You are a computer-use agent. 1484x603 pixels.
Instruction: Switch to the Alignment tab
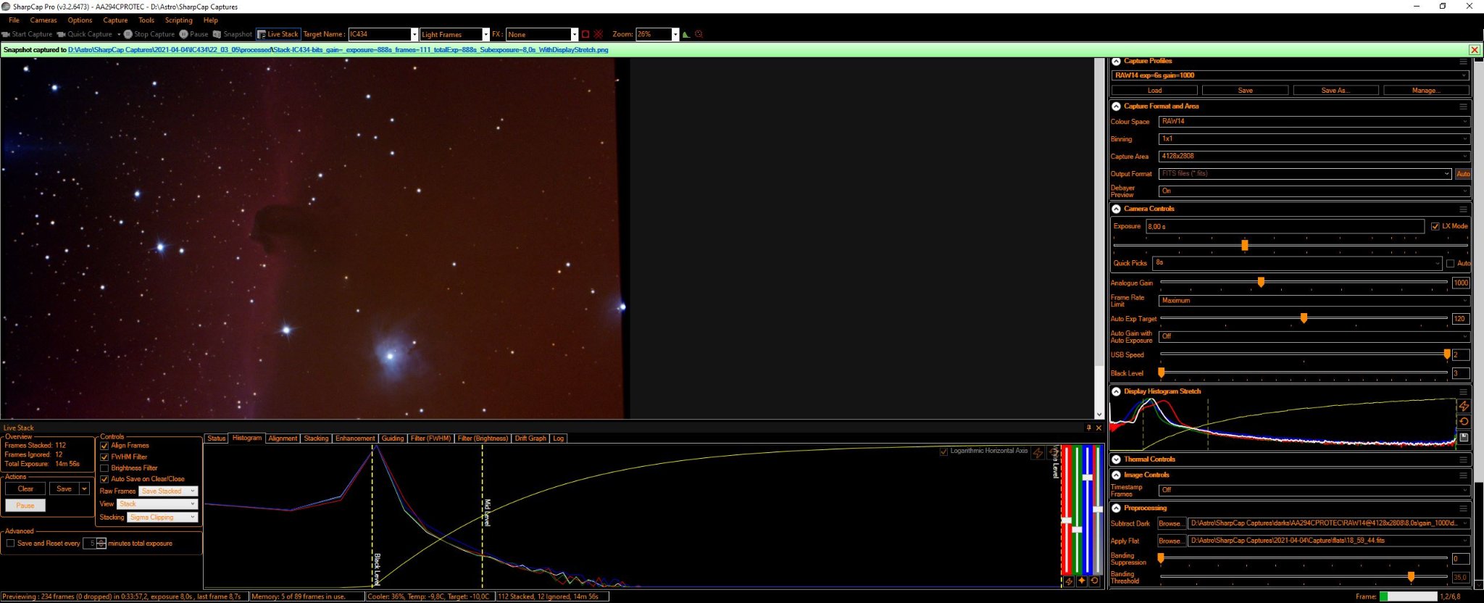(x=283, y=438)
